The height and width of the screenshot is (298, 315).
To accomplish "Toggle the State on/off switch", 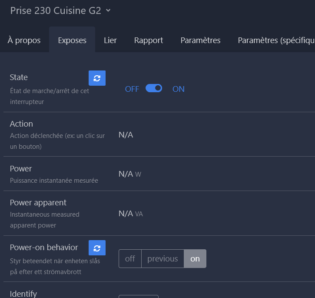I will click(154, 88).
